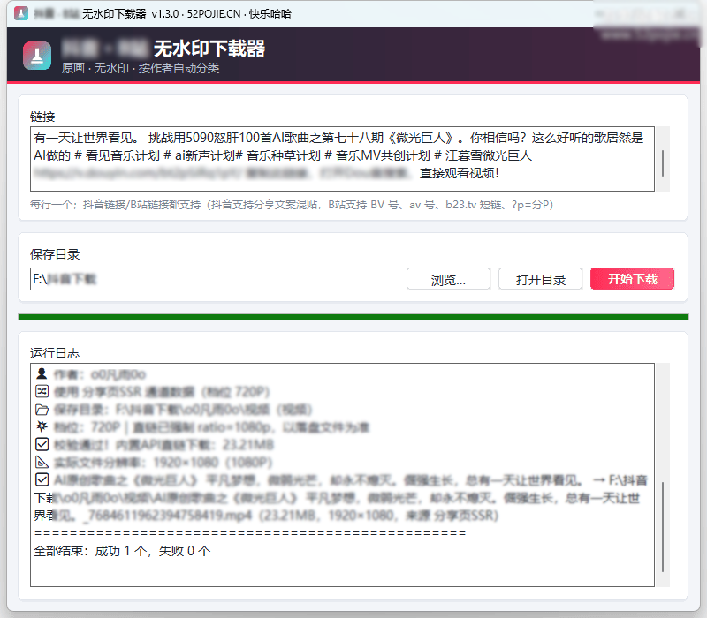The image size is (707, 618).
Task: Click the pink downloader logo in header
Action: [37, 56]
